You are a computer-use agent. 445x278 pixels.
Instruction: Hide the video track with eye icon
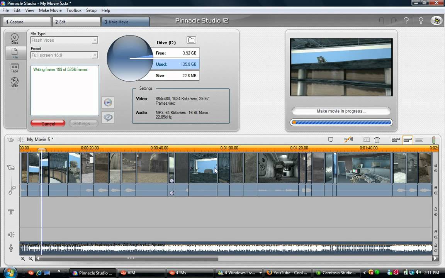coord(436,171)
